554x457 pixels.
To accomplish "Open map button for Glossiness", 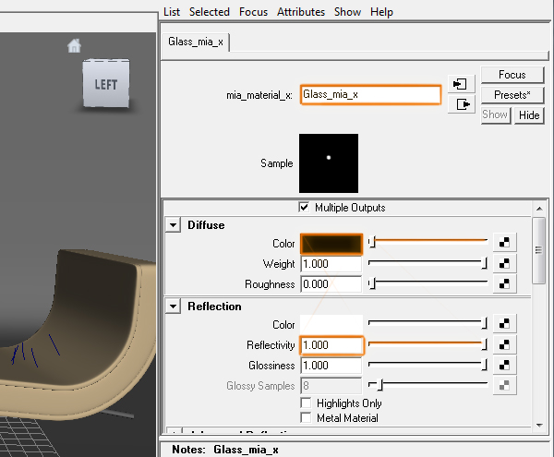I will click(x=504, y=365).
